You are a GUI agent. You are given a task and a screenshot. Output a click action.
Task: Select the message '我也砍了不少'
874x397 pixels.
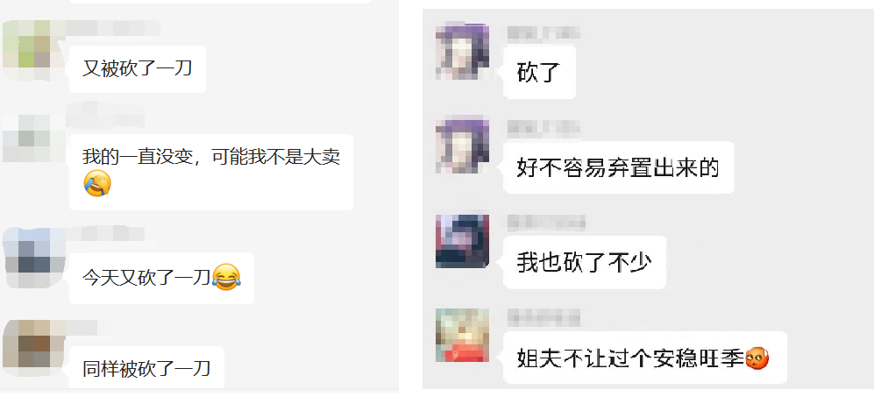(x=585, y=262)
